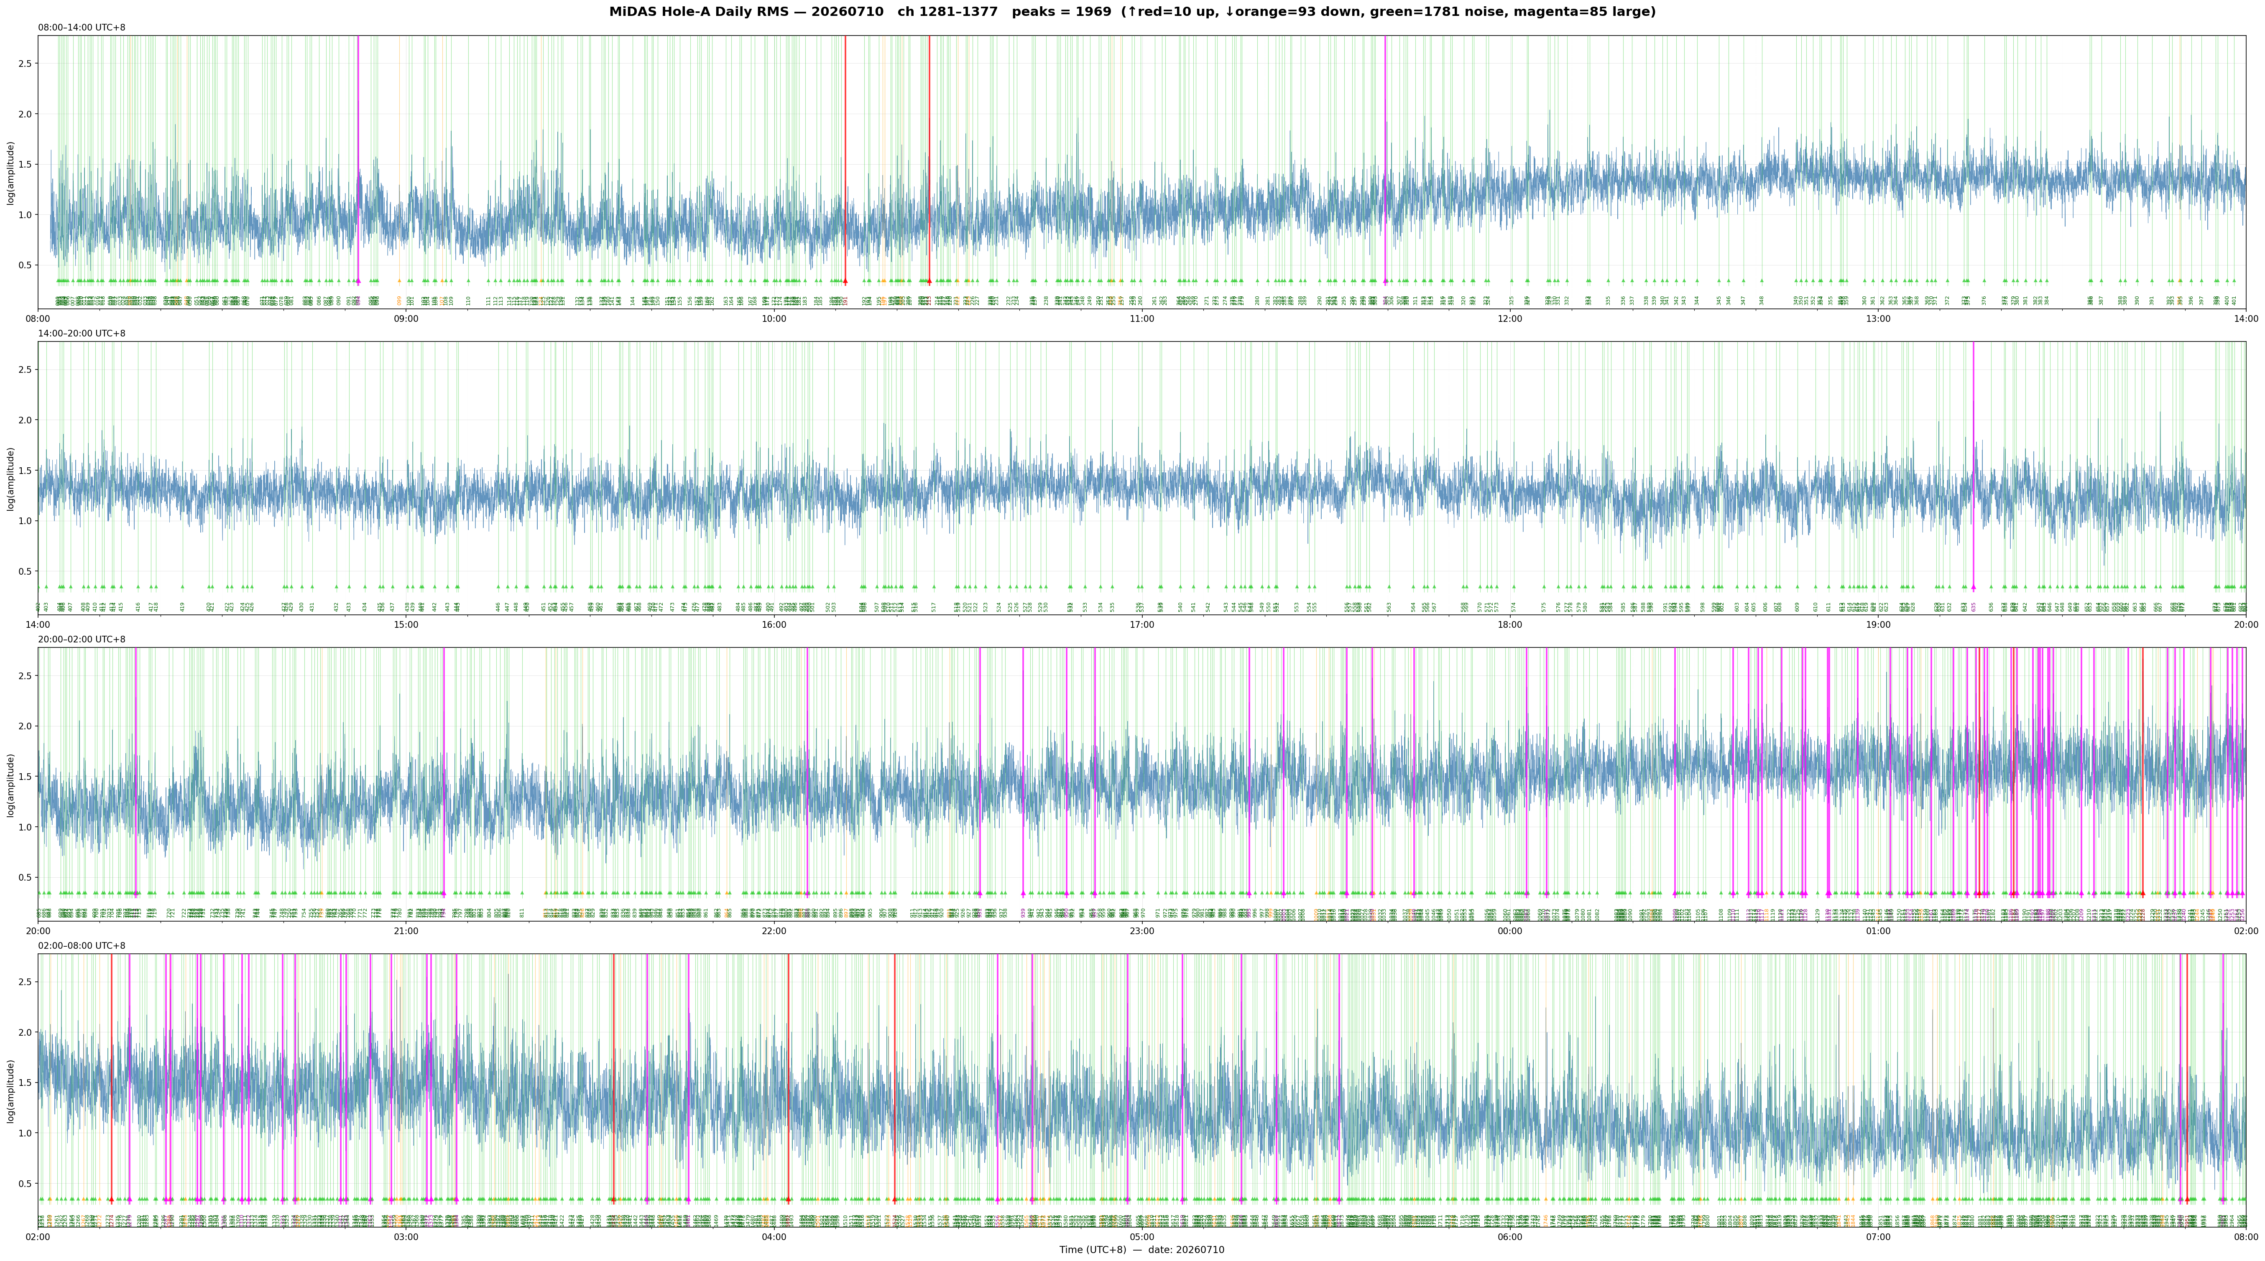Click the "Time (UTC+8) — date: 20260710" axis label
The height and width of the screenshot is (1261, 2265).
pos(1141,1250)
